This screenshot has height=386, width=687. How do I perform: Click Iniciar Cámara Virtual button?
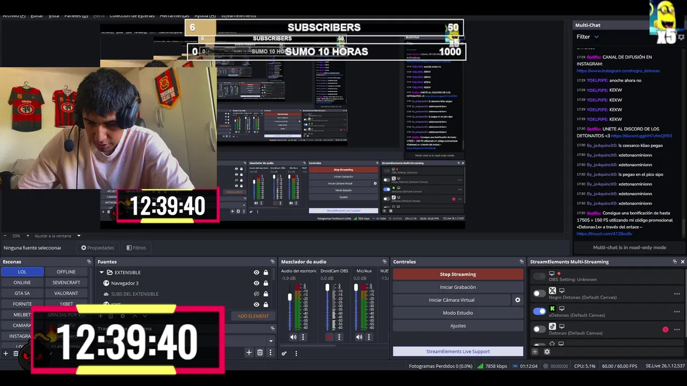click(x=452, y=300)
